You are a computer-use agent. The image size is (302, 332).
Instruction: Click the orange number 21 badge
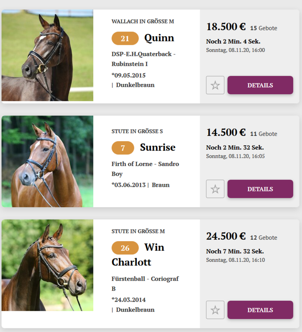(x=125, y=39)
